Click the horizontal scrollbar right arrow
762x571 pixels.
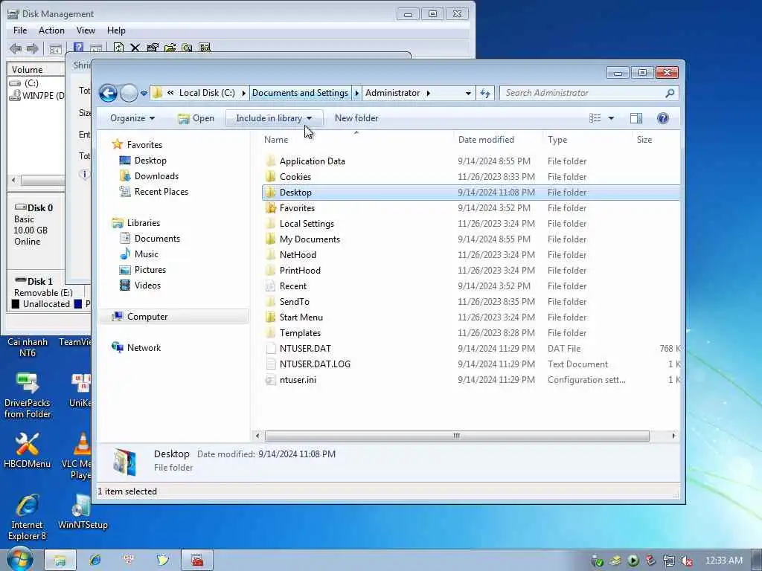click(673, 436)
